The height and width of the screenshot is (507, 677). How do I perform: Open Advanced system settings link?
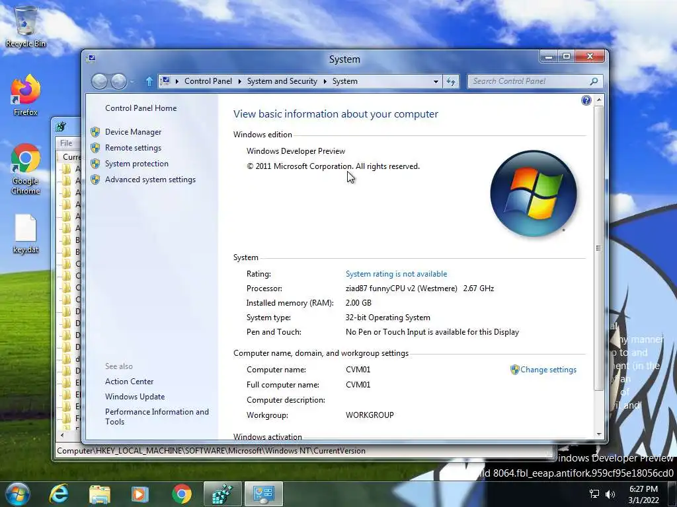point(150,180)
